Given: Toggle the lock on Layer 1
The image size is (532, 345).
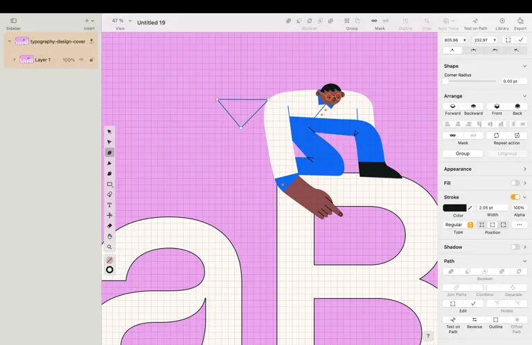Looking at the screenshot, I should click(x=91, y=59).
